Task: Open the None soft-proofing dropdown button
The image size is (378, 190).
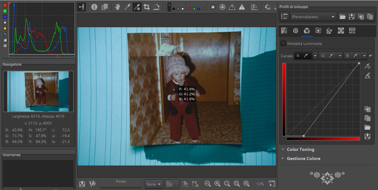Action: (154, 184)
